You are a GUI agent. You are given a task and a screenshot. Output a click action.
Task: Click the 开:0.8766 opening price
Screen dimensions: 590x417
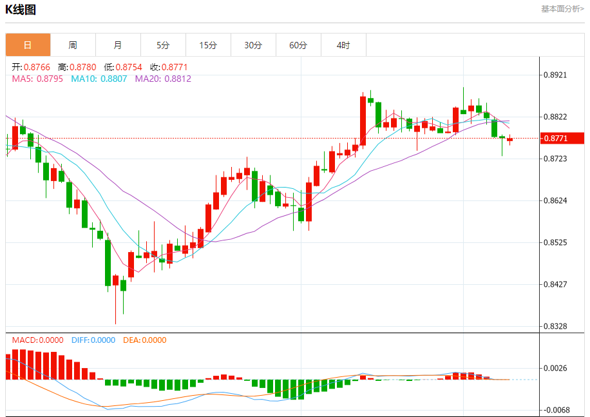(31, 68)
